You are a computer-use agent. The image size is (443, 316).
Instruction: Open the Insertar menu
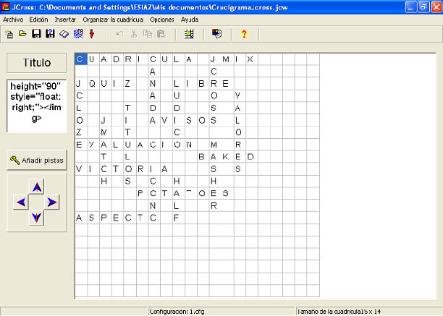tap(65, 20)
